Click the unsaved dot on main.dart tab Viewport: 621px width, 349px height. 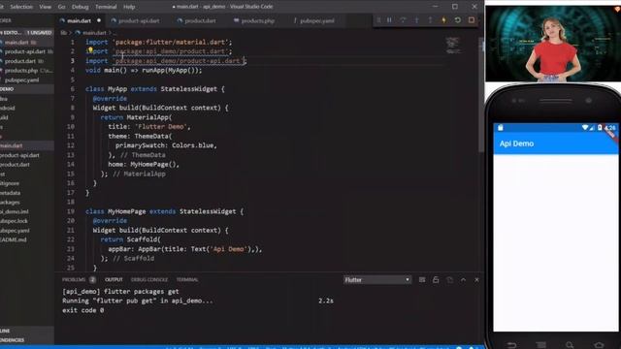[x=99, y=20]
